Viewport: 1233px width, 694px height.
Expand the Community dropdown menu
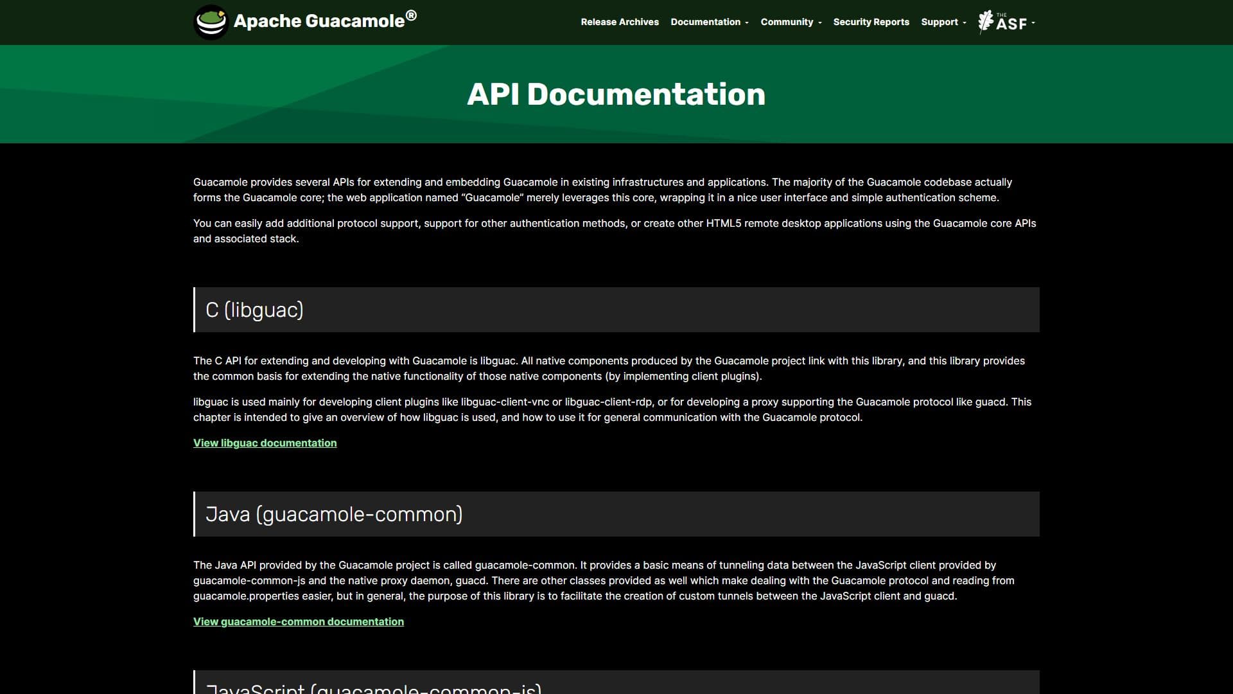[x=791, y=22]
